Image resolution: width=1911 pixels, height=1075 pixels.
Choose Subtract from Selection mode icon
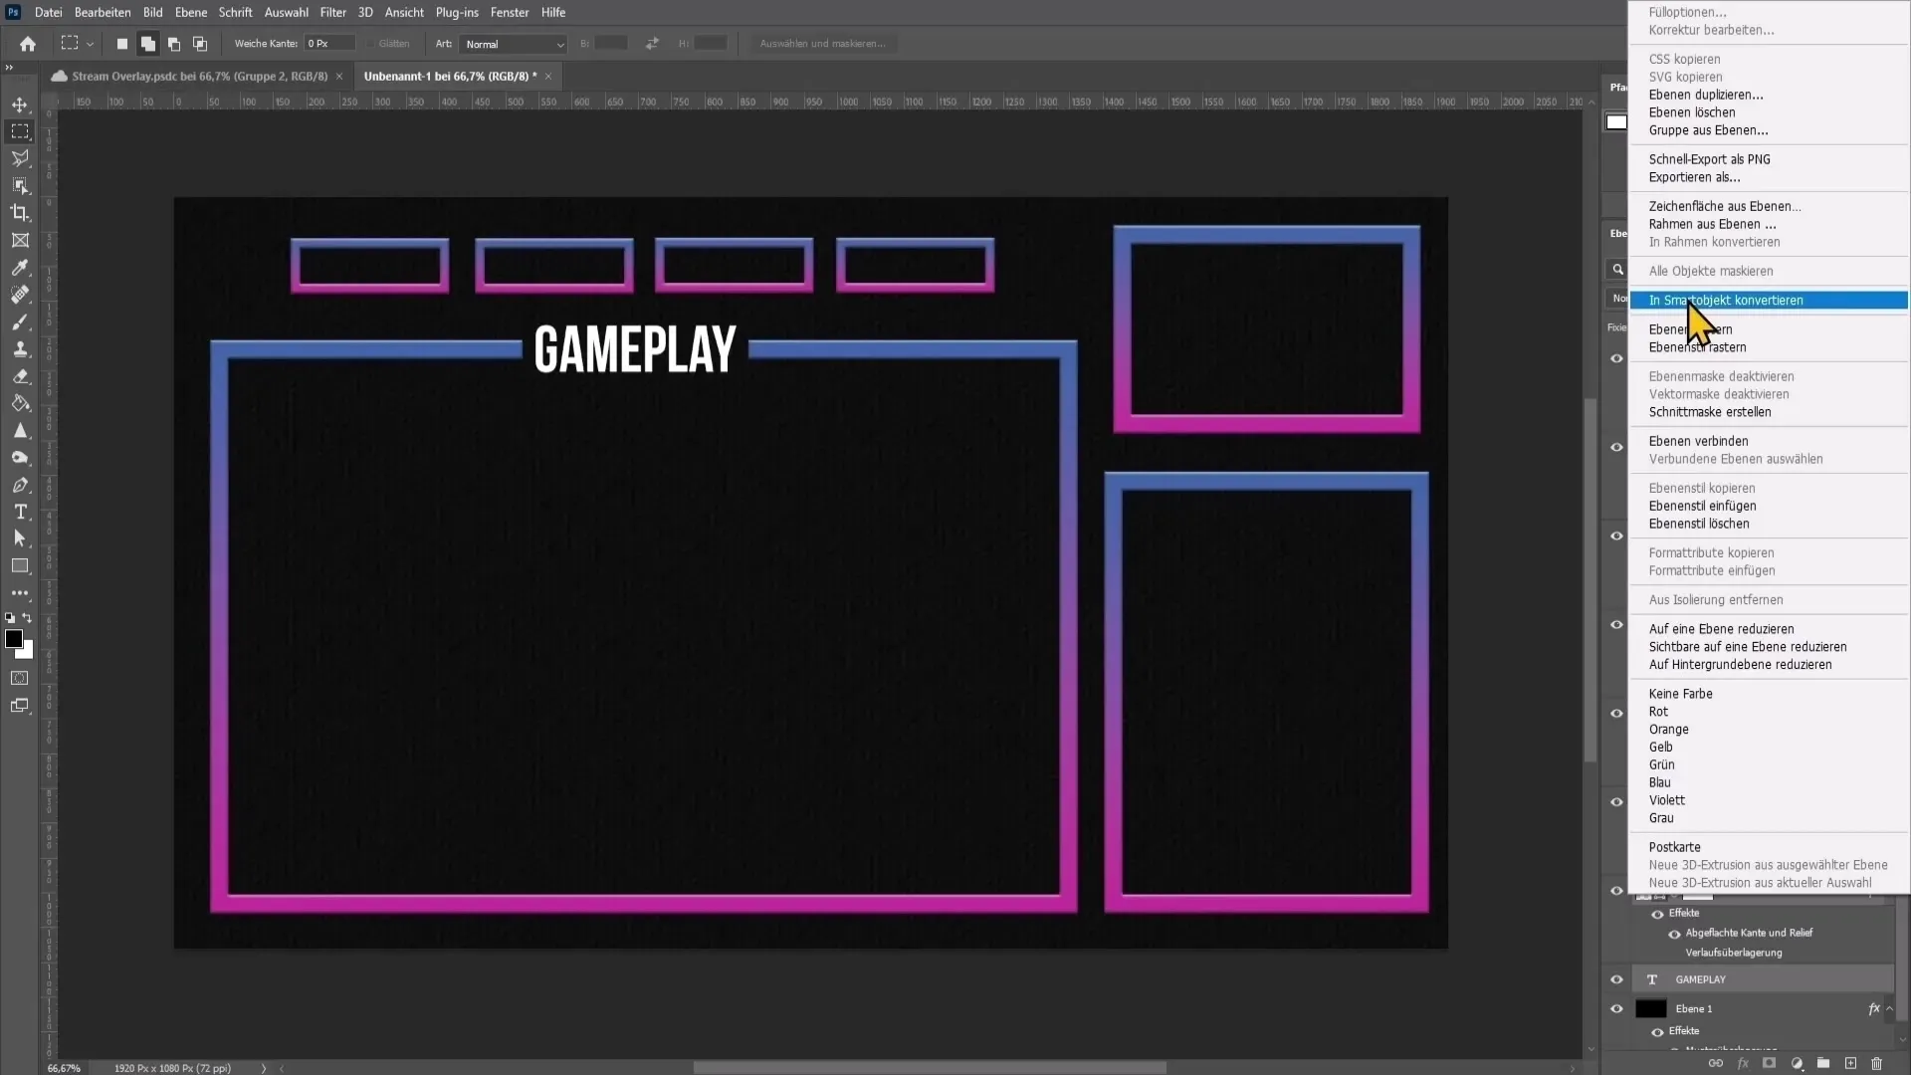point(173,44)
